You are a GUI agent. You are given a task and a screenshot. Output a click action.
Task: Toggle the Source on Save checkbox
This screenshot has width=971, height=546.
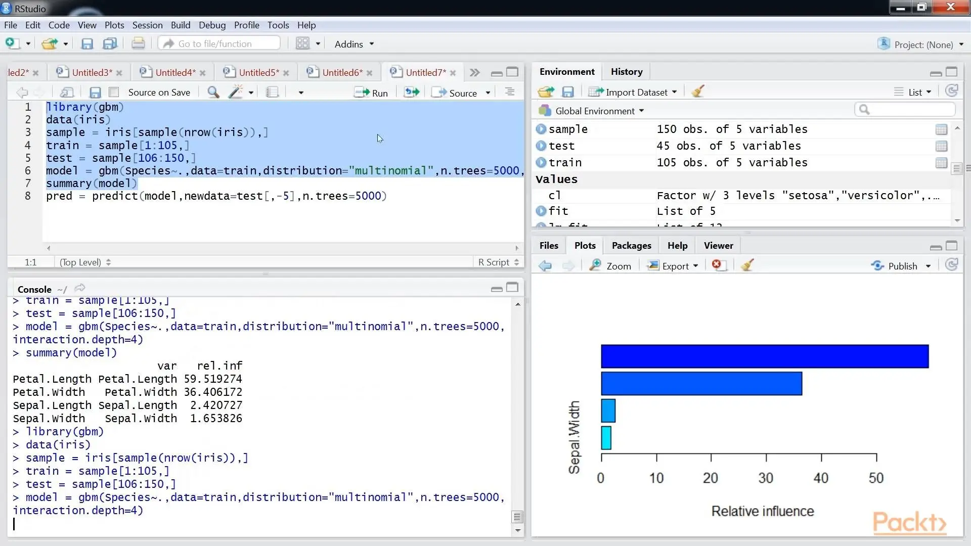[x=114, y=92]
